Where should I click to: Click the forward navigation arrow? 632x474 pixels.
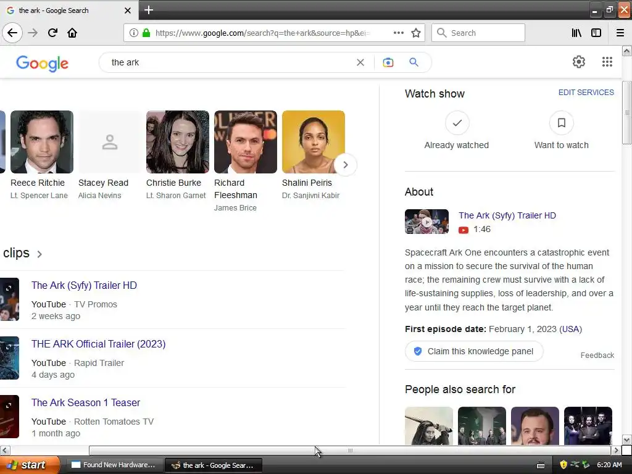click(x=33, y=33)
